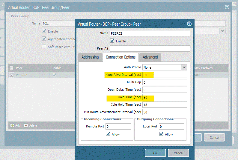This screenshot has height=160, width=238.
Task: Click the Delete minus icon in Peer Group window
Action: tap(26, 125)
